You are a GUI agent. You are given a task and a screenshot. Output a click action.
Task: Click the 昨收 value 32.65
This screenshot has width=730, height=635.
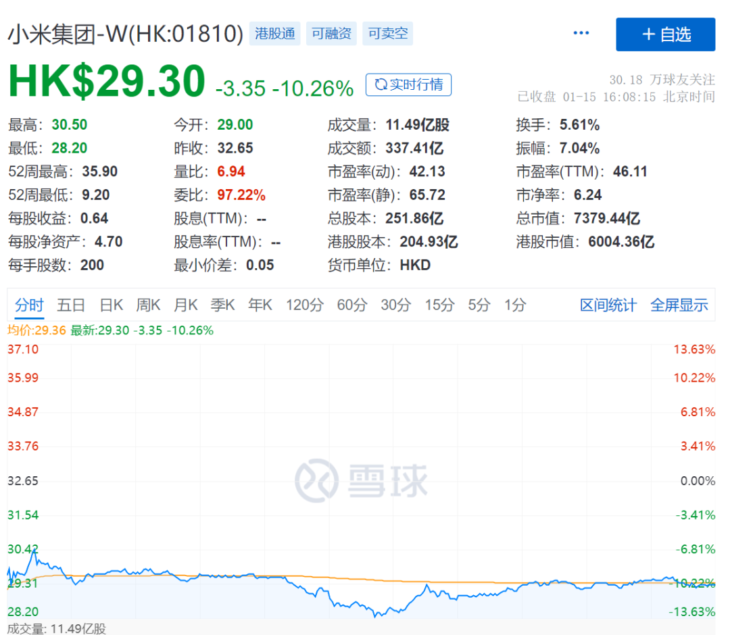click(235, 148)
